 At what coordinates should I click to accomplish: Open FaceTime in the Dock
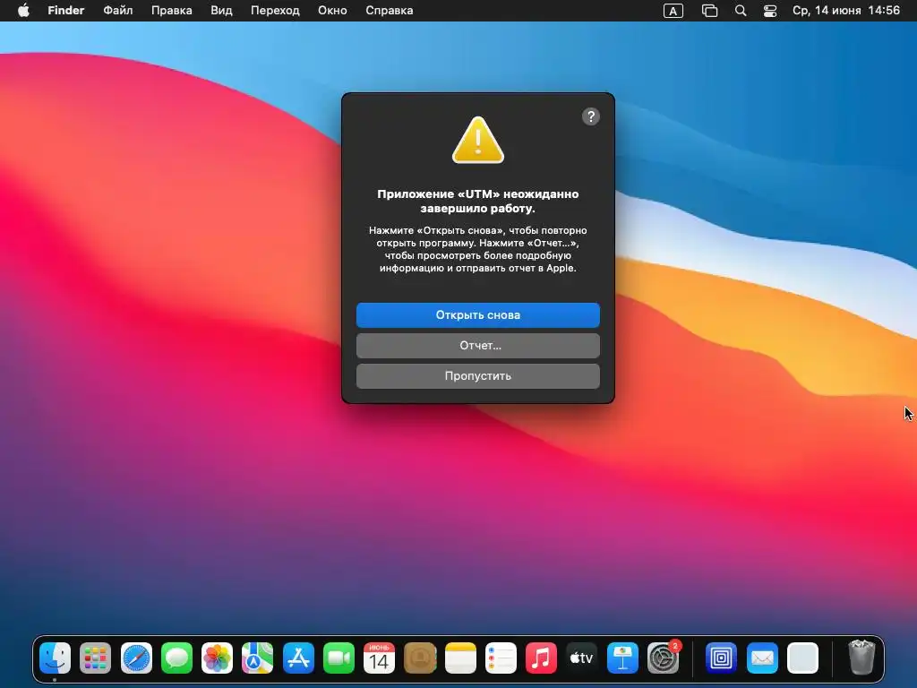coord(339,658)
